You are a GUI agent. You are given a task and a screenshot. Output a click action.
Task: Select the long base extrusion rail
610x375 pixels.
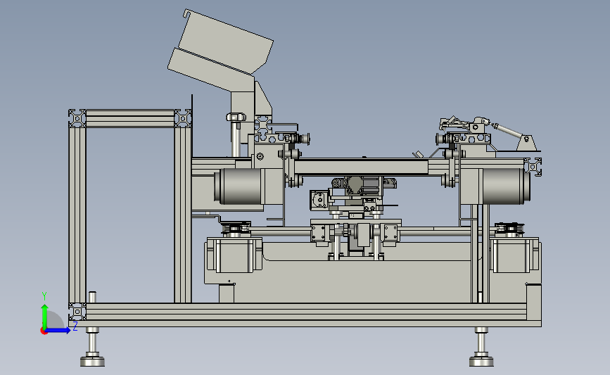click(x=306, y=312)
